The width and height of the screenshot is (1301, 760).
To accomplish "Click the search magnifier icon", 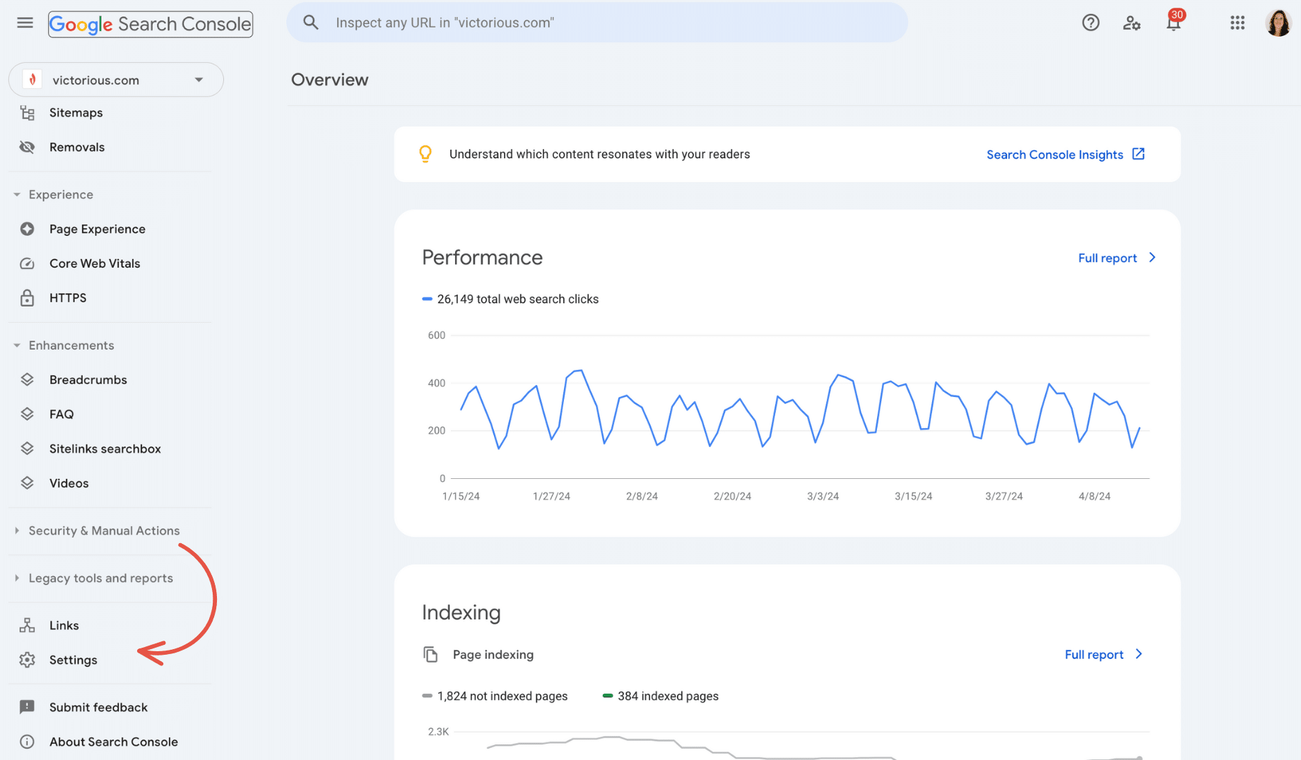I will (x=311, y=23).
